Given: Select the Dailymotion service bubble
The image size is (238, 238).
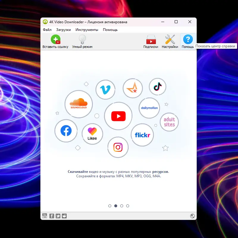Looking at the screenshot, I should click(149, 108).
